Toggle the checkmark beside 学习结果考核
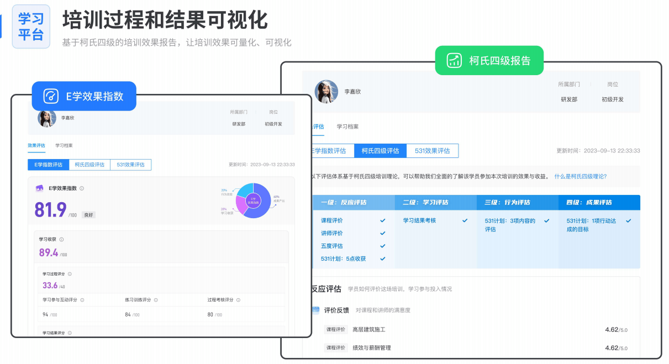Viewport: 669px width, 364px height. pos(465,220)
